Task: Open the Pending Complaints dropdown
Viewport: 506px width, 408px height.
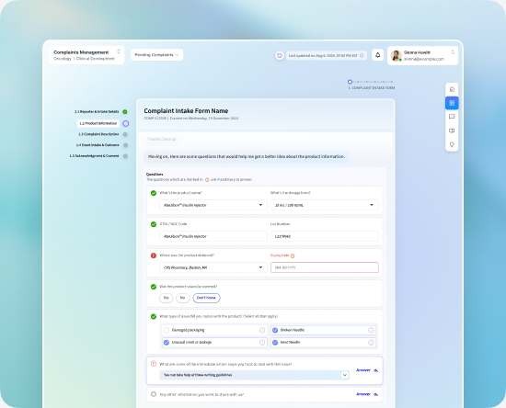Action: pyautogui.click(x=156, y=55)
